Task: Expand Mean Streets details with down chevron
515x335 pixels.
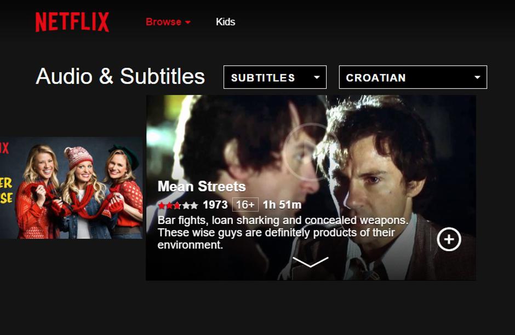Action: 311,262
